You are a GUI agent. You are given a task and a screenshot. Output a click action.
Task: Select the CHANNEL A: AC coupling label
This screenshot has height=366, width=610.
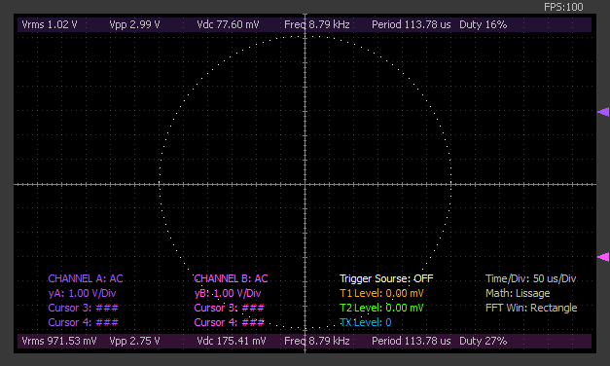[86, 278]
